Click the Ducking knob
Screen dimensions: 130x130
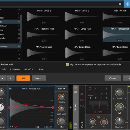coord(119,122)
